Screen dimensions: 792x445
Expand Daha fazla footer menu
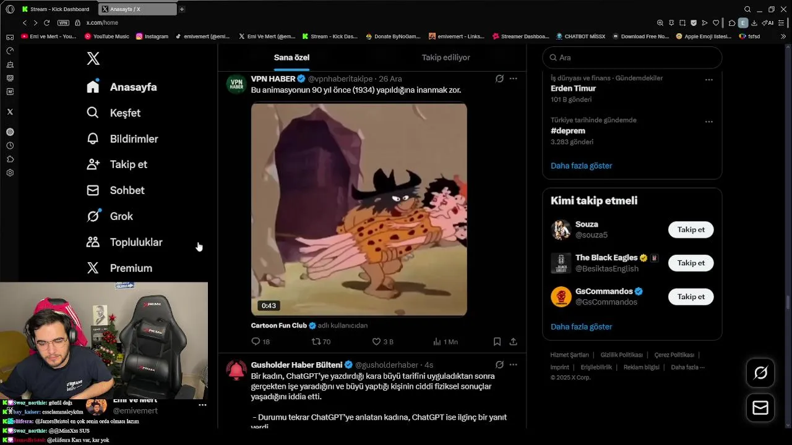pos(687,367)
